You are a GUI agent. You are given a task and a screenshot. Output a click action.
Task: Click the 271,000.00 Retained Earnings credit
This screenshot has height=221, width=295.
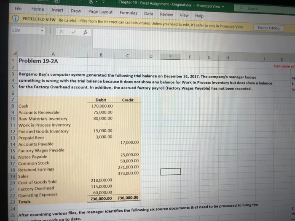(128, 167)
